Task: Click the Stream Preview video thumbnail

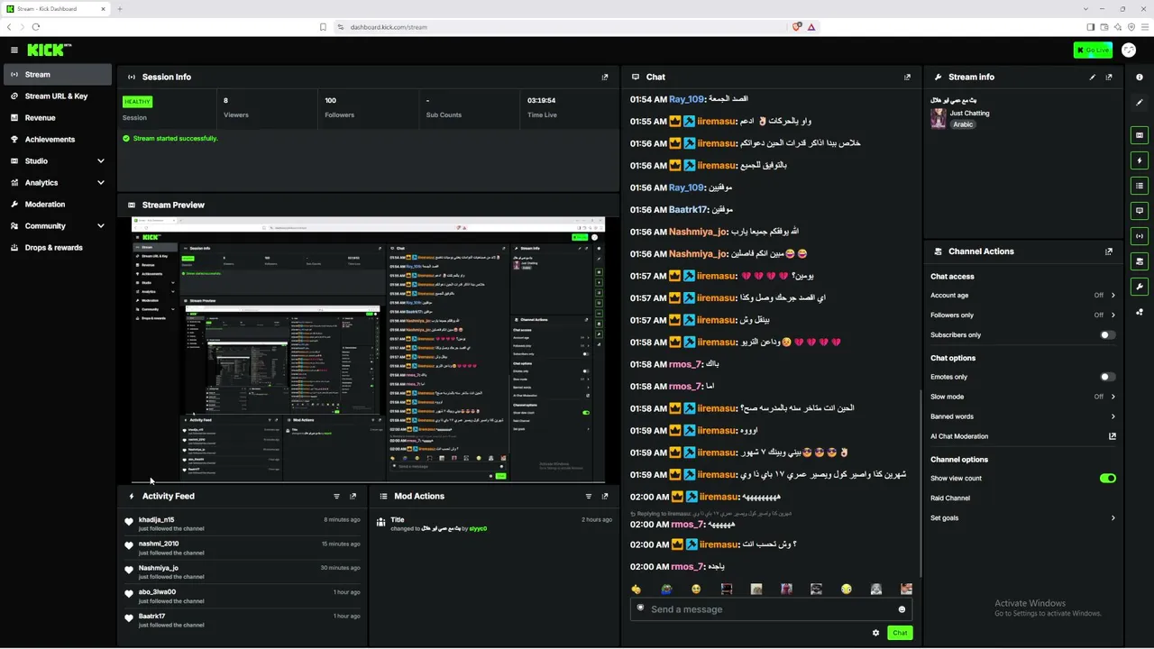Action: point(369,351)
